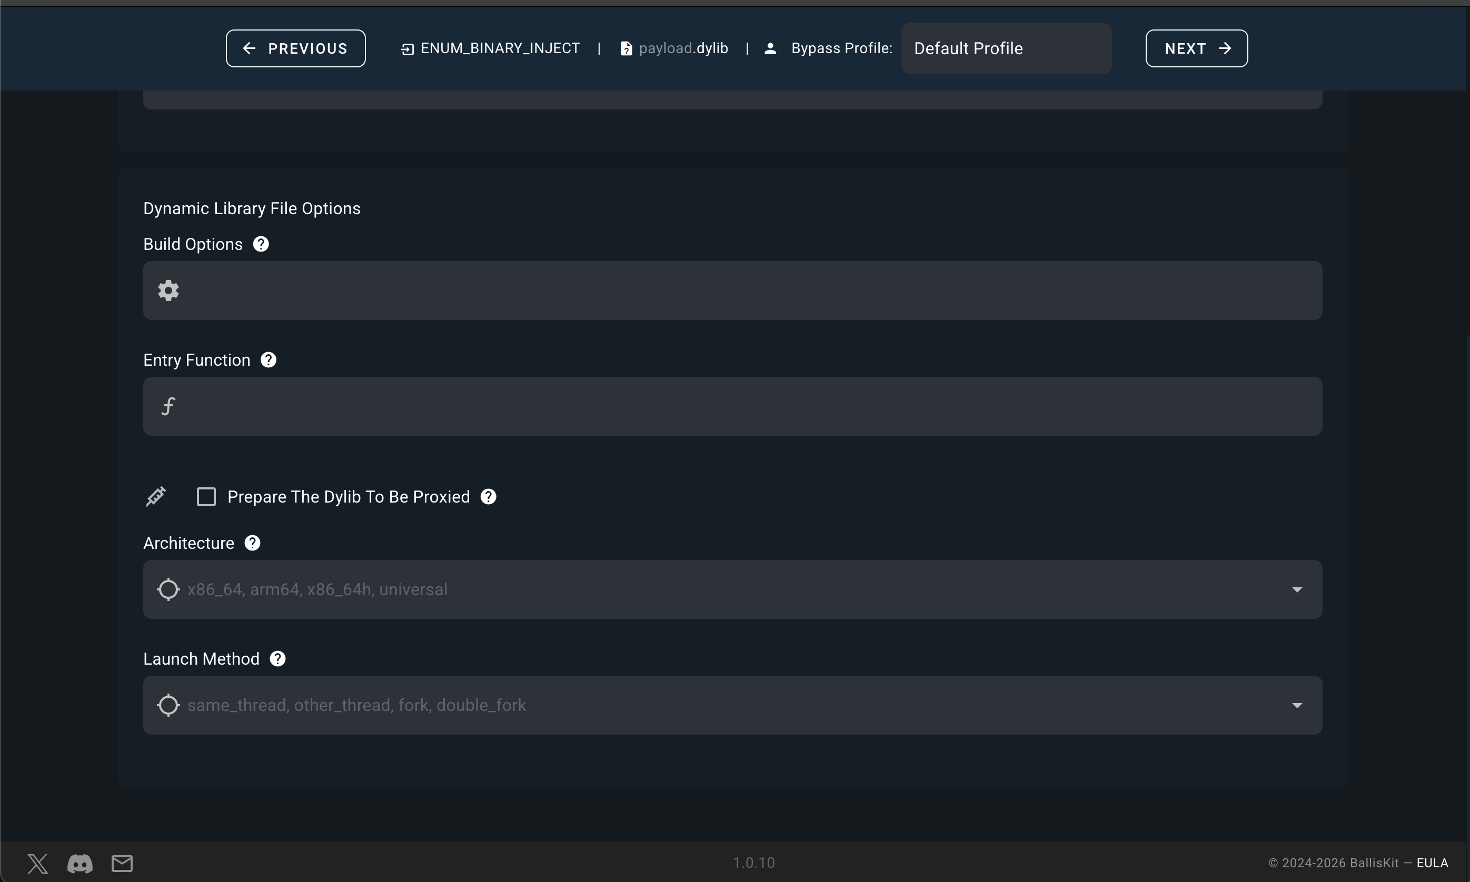Enable Prepare The Dylib To Be Proxied
The height and width of the screenshot is (882, 1470).
click(206, 497)
